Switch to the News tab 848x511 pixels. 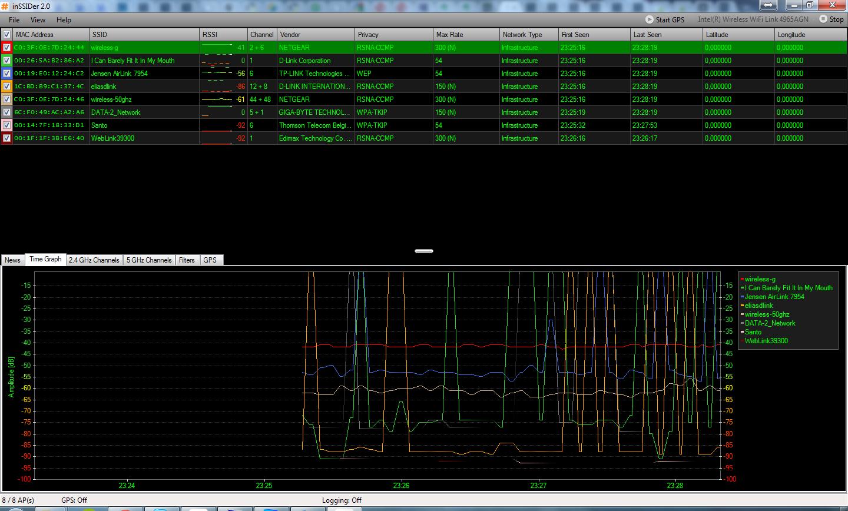click(12, 260)
